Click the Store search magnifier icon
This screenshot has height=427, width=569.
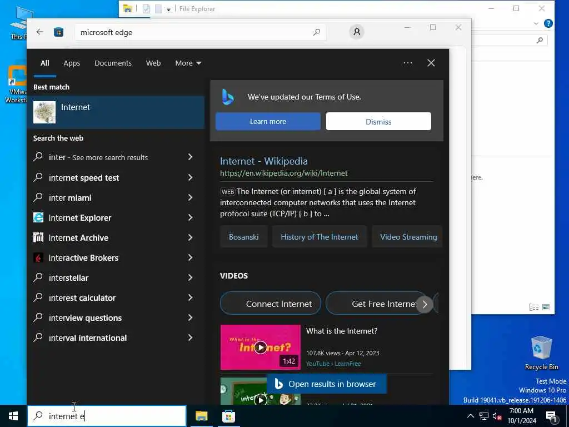(x=316, y=32)
